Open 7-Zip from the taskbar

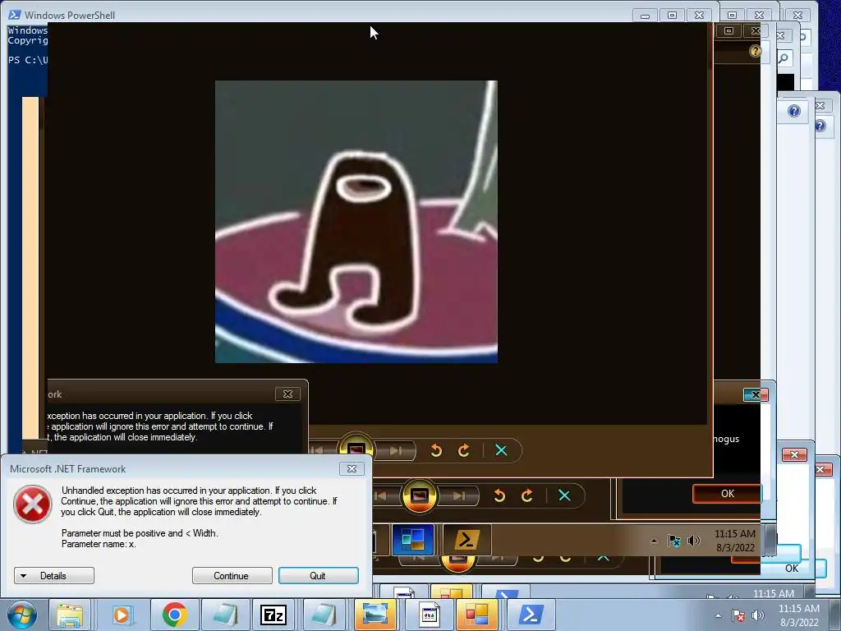pyautogui.click(x=273, y=615)
